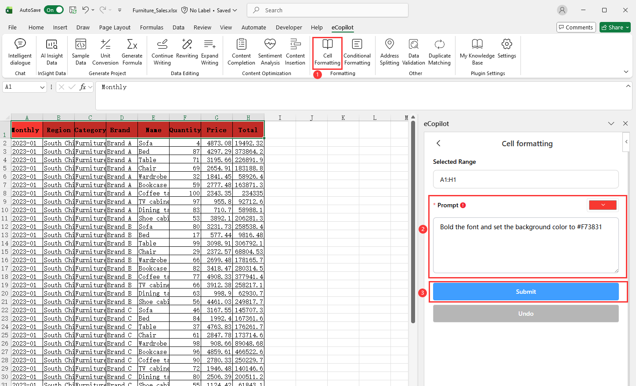Viewport: 636px width, 386px height.
Task: Expand the Name Box cell dropdown
Action: (42, 87)
